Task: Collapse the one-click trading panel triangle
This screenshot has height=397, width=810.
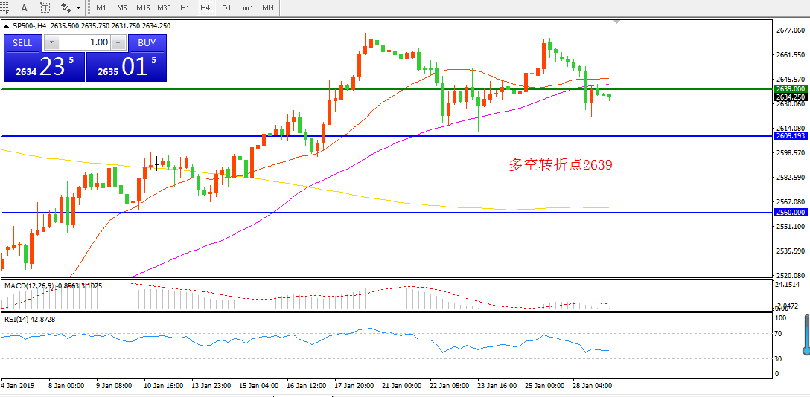Action: 7,25
